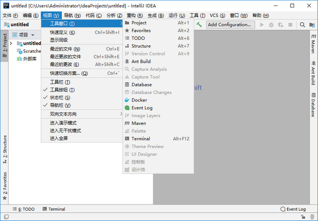Viewport: 318px width, 221px height.
Task: Expand the 双向文本方向 submenu
Action: (81, 114)
